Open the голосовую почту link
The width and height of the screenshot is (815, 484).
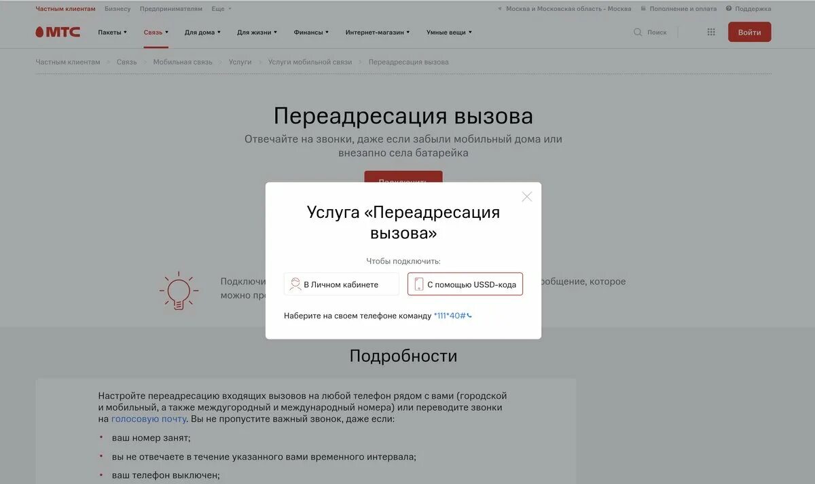(149, 419)
